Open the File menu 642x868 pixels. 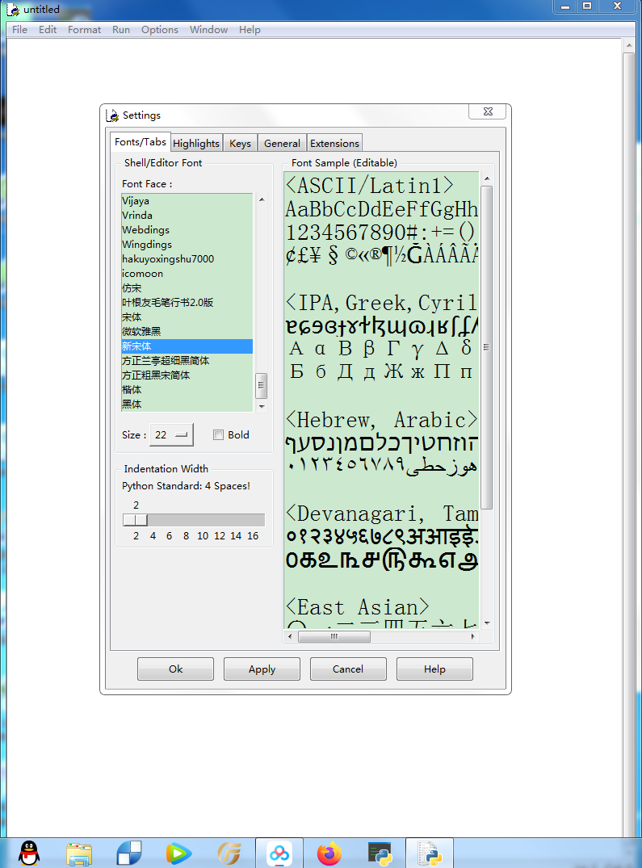point(19,29)
